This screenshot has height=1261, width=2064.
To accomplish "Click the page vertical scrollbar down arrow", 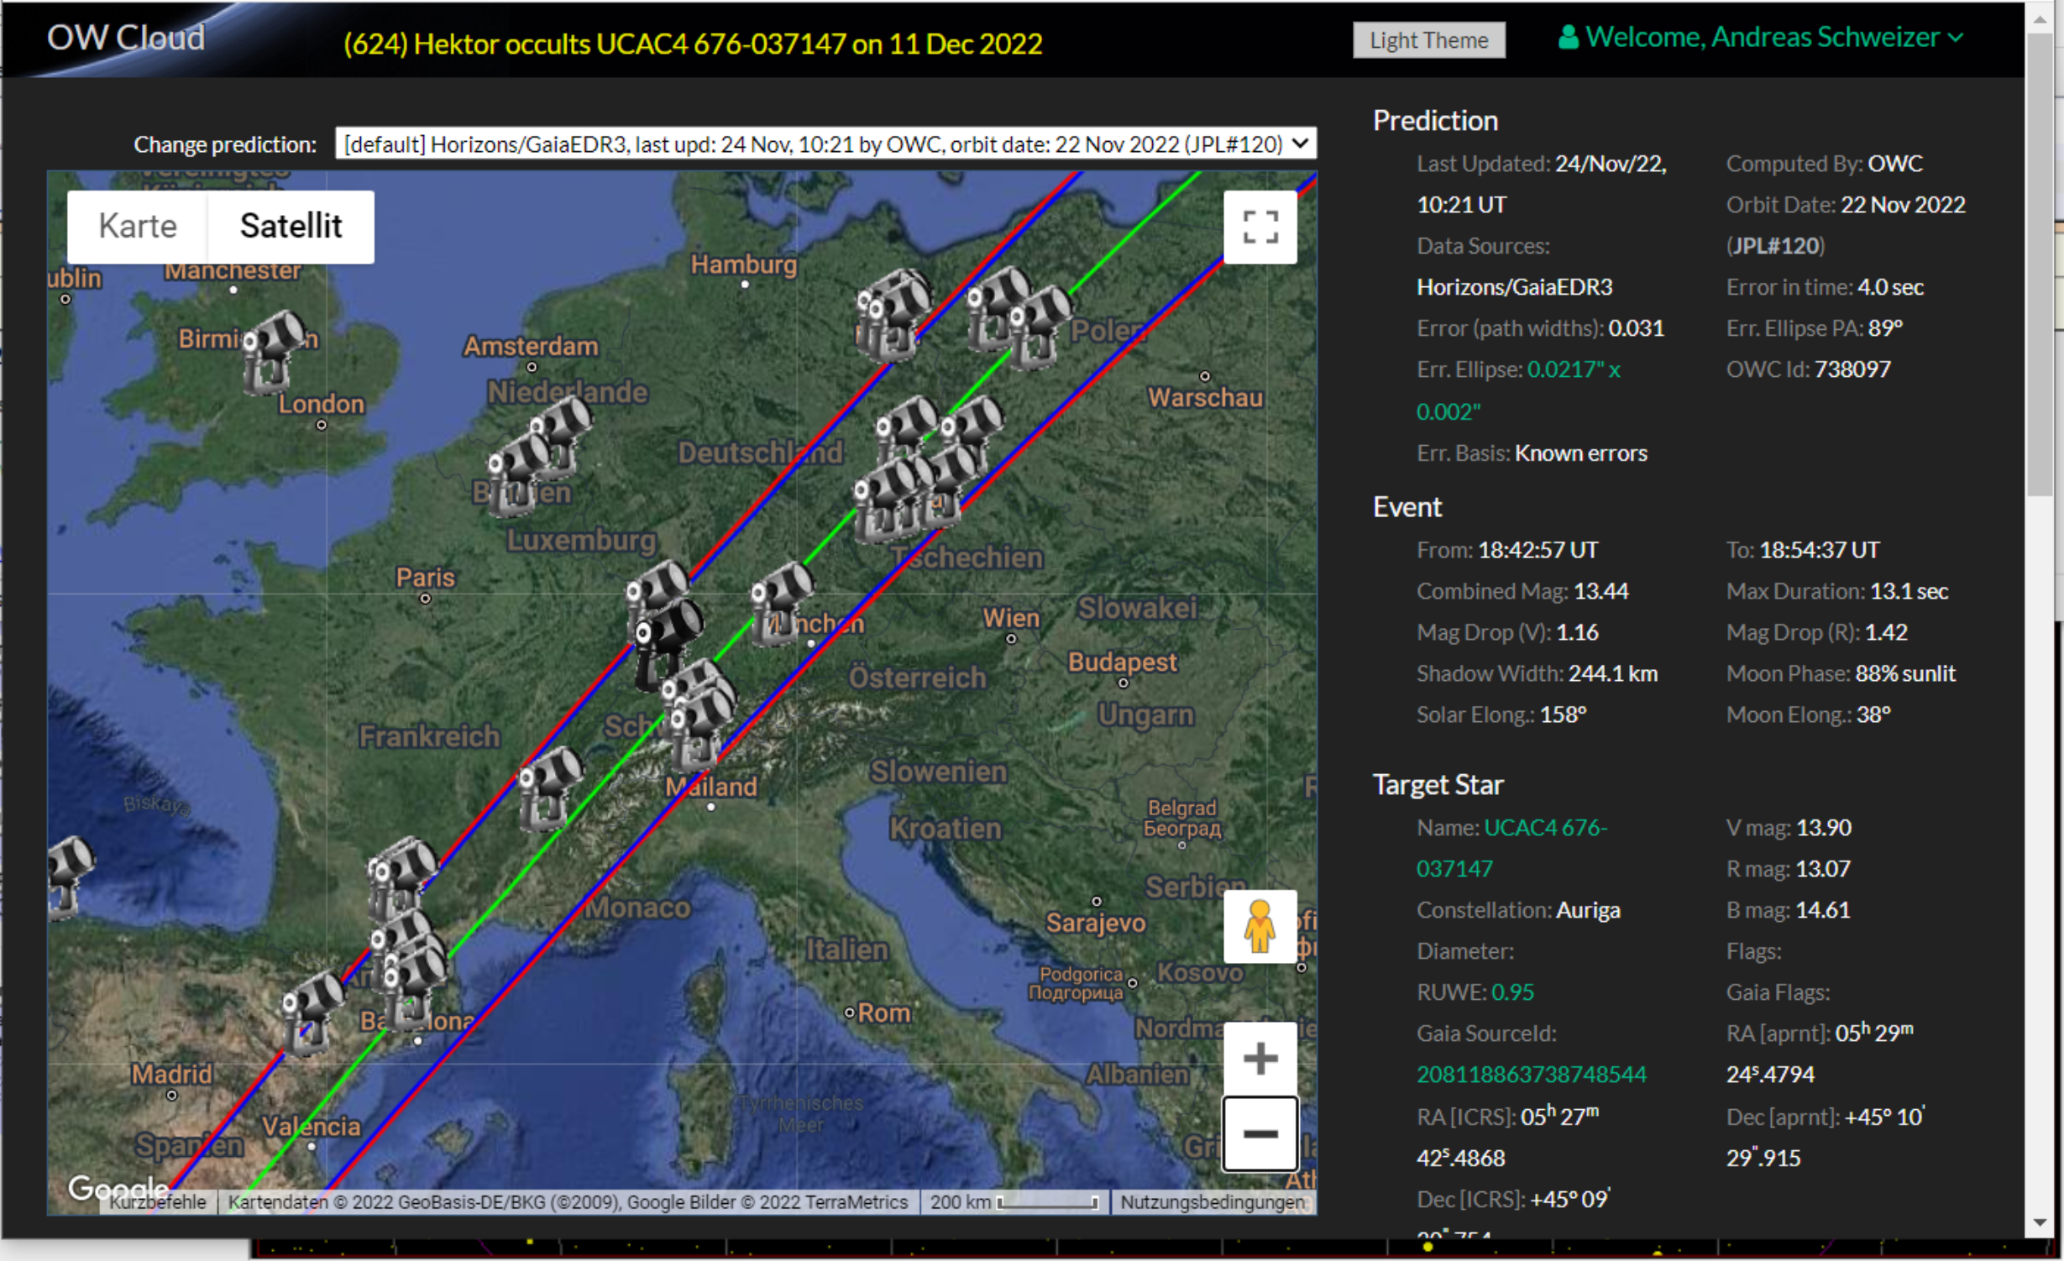I will (x=2040, y=1222).
